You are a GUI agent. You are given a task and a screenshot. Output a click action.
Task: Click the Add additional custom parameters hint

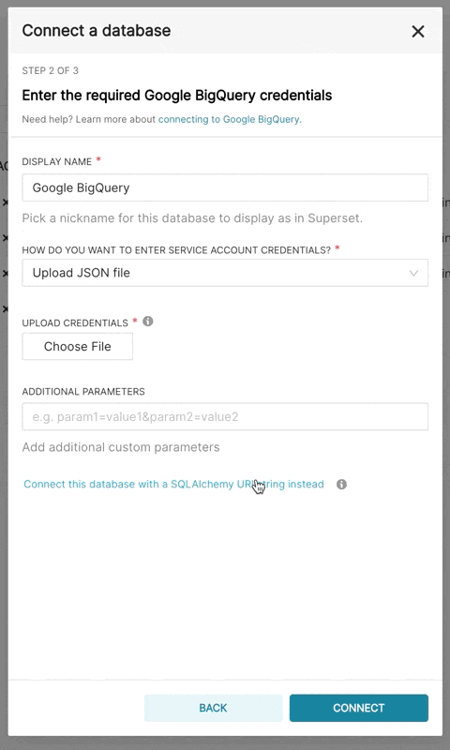point(121,447)
